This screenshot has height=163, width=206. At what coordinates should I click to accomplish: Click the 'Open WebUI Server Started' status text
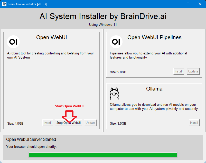pyautogui.click(x=31, y=139)
